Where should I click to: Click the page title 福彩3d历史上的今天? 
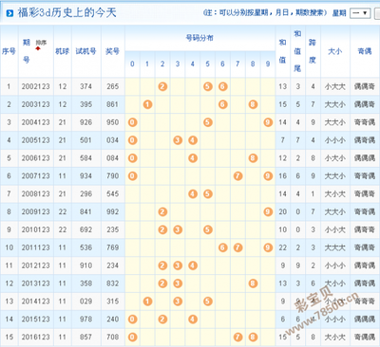click(66, 13)
